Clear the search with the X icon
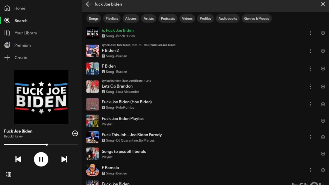 coord(323,4)
